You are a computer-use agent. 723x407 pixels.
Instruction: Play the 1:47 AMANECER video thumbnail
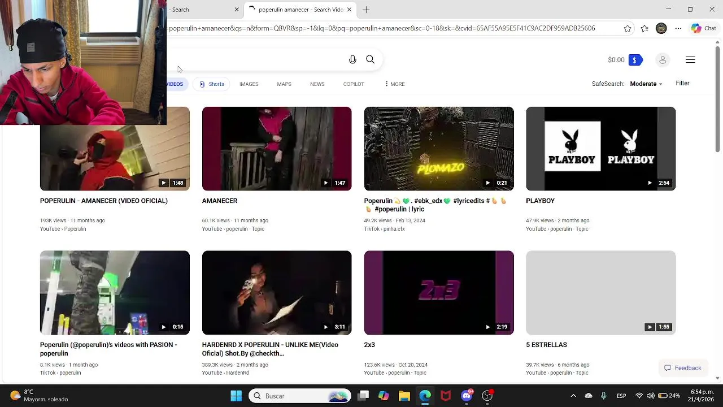coord(277,149)
